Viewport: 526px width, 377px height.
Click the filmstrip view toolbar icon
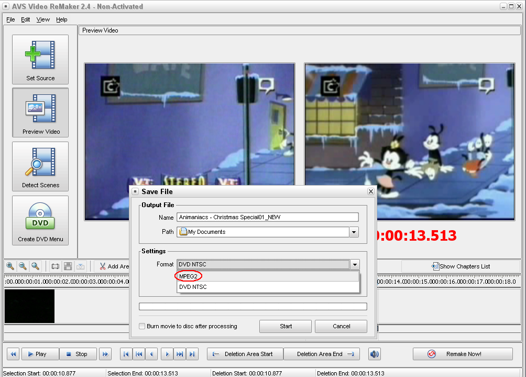tap(68, 266)
